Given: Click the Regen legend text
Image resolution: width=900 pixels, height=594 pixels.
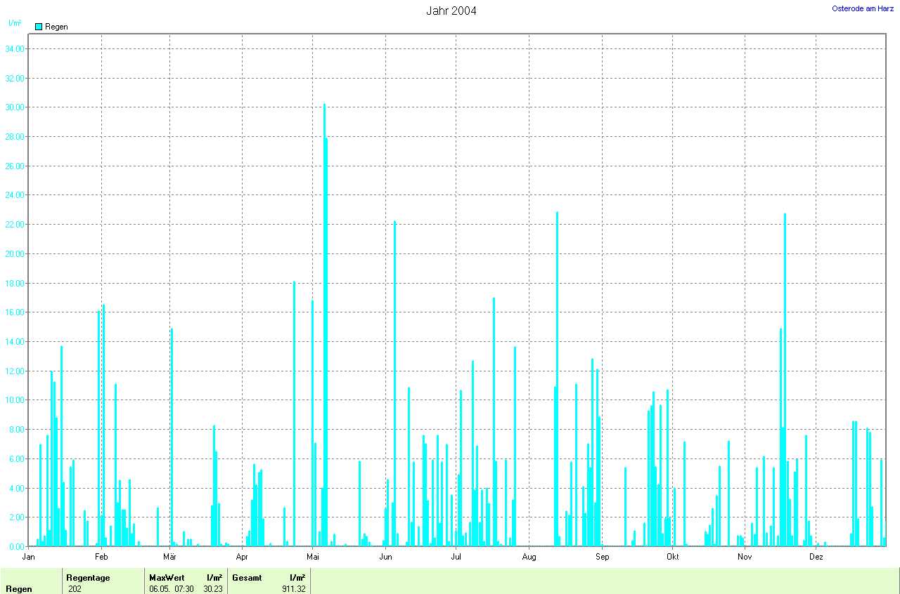Looking at the screenshot, I should [56, 27].
